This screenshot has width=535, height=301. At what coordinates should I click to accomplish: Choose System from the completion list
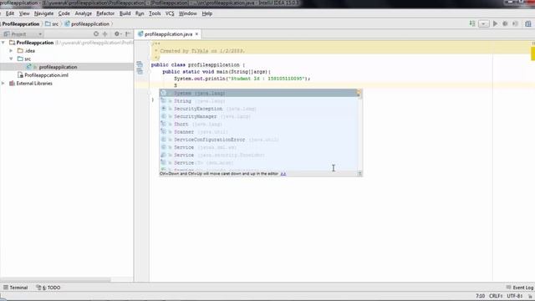[258, 93]
